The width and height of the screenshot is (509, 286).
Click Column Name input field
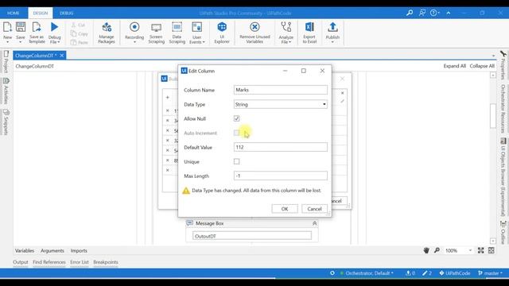click(x=281, y=90)
